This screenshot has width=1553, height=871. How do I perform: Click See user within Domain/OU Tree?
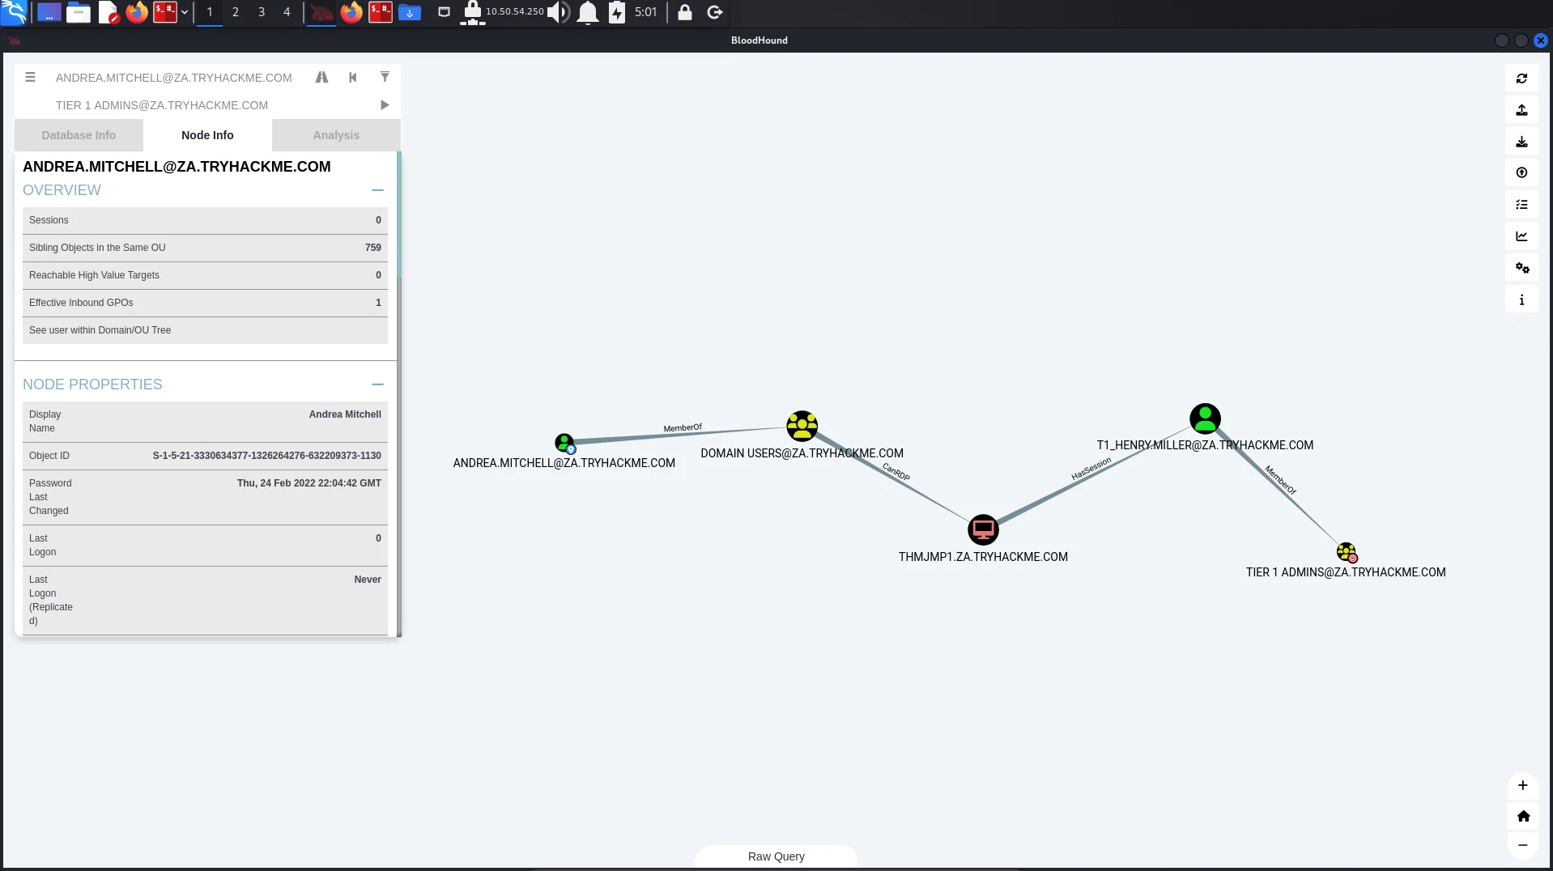pyautogui.click(x=205, y=330)
